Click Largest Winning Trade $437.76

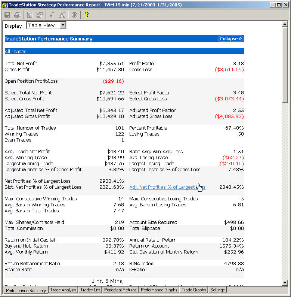[114, 163]
